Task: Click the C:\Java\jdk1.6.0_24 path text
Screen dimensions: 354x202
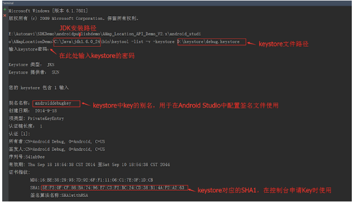Action: pyautogui.click(x=77, y=42)
